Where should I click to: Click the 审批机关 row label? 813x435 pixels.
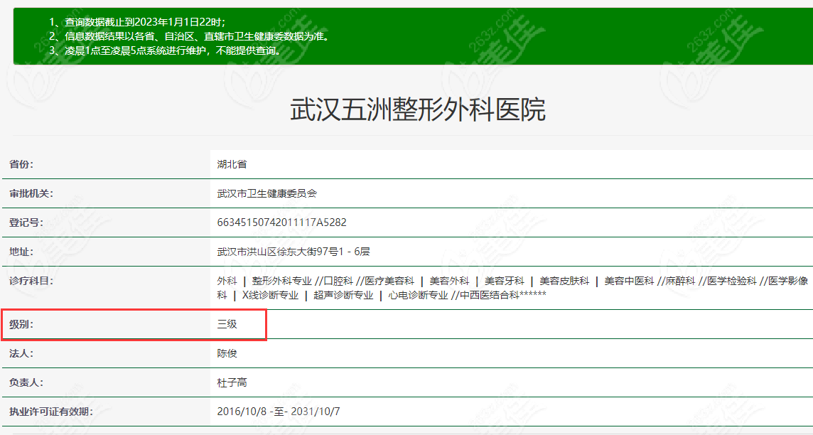[x=31, y=193]
